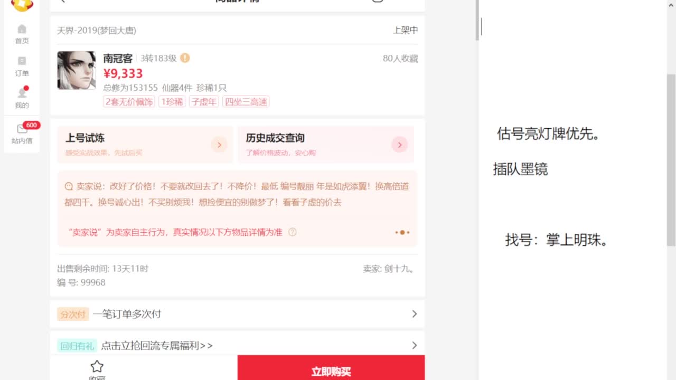Expand the 回归有礼 回流专属福利 row
This screenshot has width=676, height=380.
click(x=237, y=346)
